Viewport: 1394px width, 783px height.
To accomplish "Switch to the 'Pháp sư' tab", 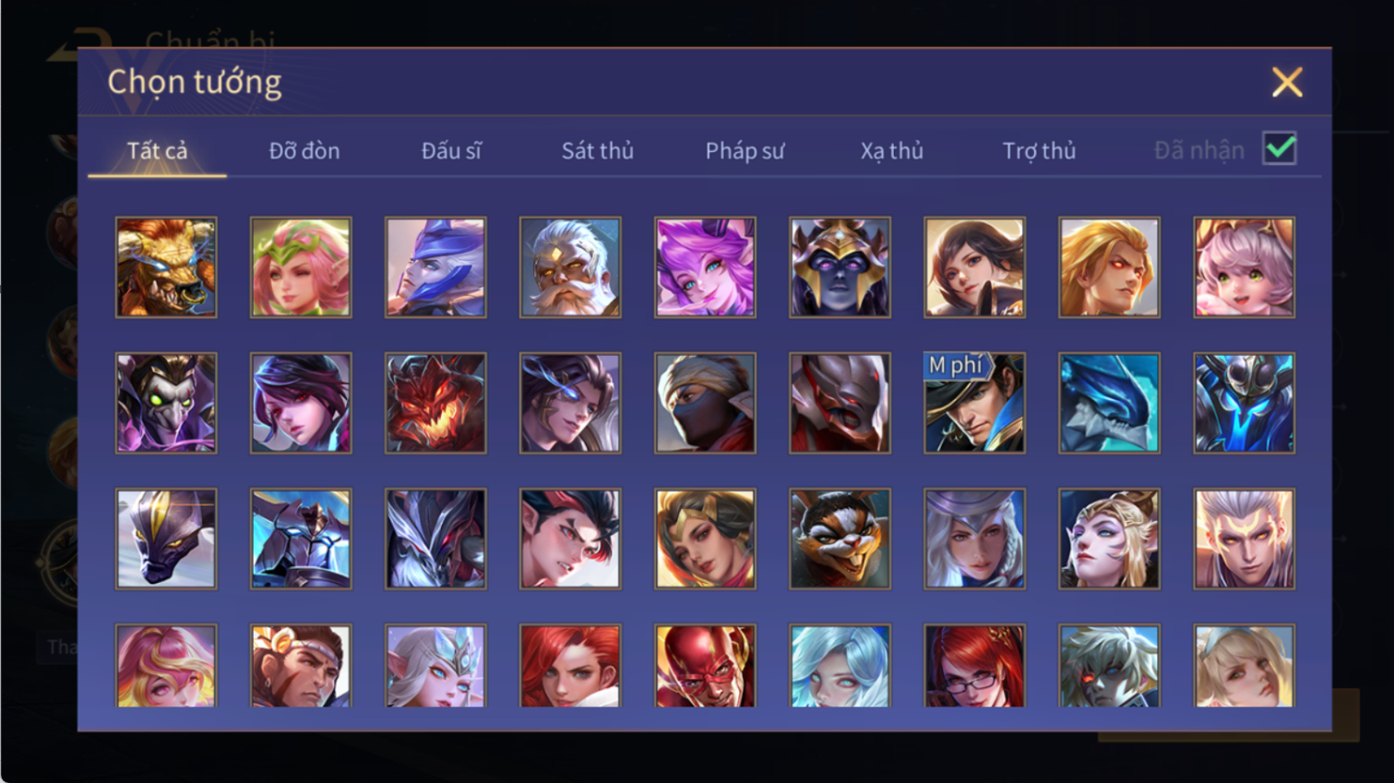I will click(x=745, y=150).
